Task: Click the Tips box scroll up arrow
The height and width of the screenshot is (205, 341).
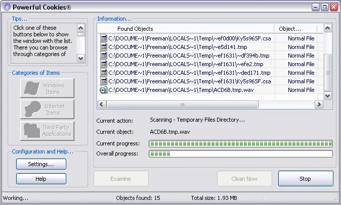Action: 80,28
